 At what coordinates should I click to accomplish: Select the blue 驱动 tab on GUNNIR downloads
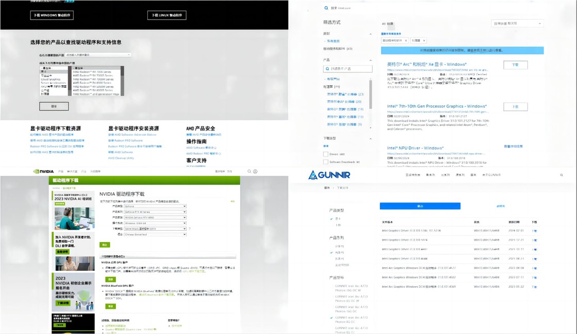coord(420,206)
